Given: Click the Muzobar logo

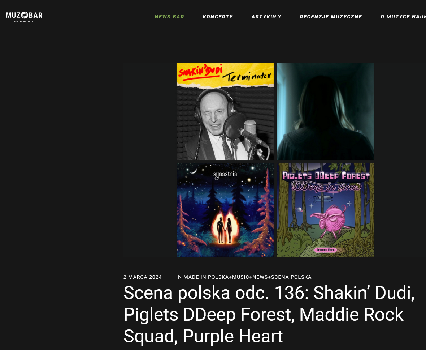Looking at the screenshot, I should click(x=24, y=17).
